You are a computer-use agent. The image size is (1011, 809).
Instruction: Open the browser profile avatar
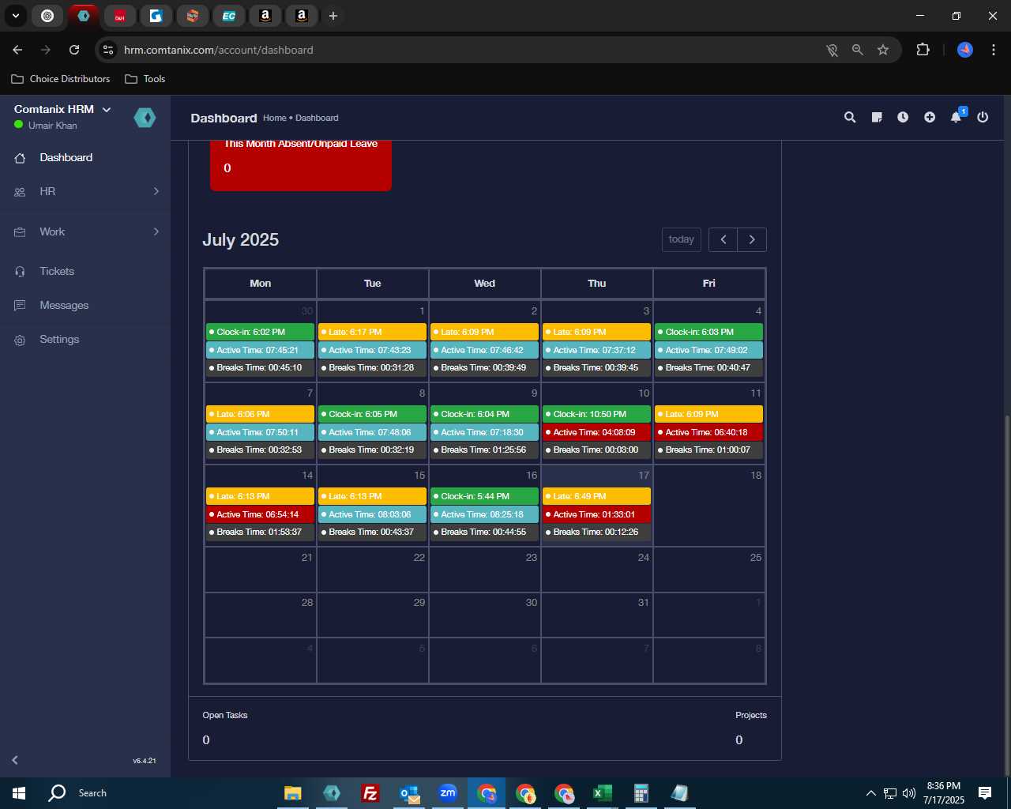[965, 50]
